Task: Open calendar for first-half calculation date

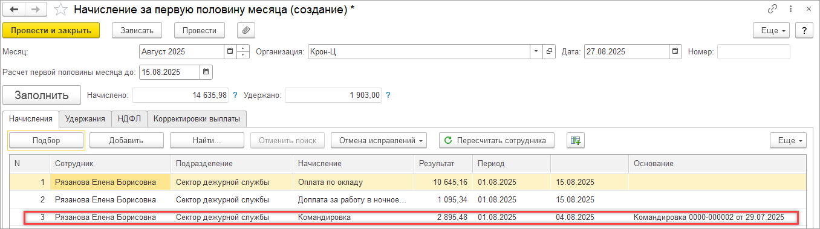Action: pos(206,73)
